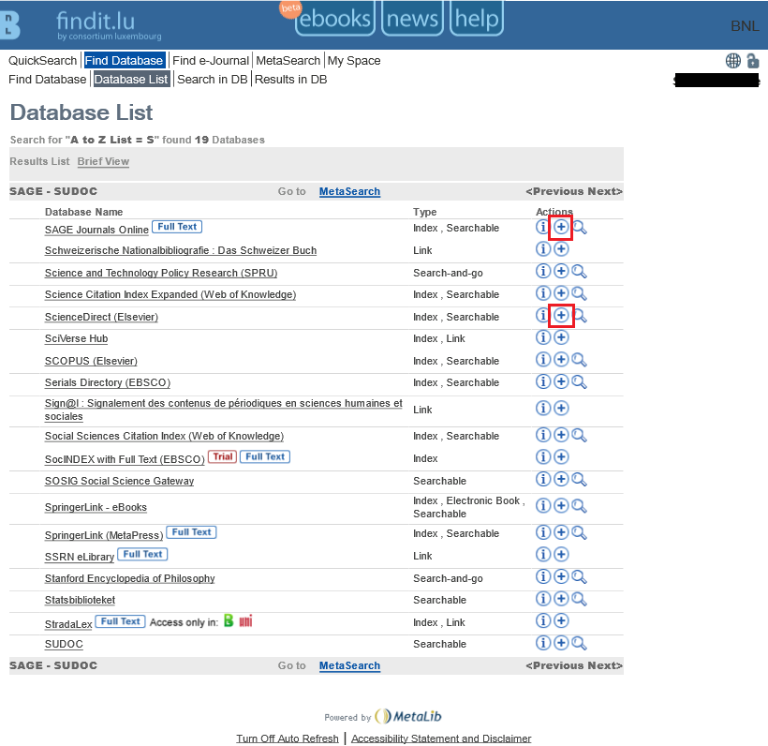This screenshot has width=768, height=746.
Task: Go to Find e-Journal tab
Action: pyautogui.click(x=211, y=61)
